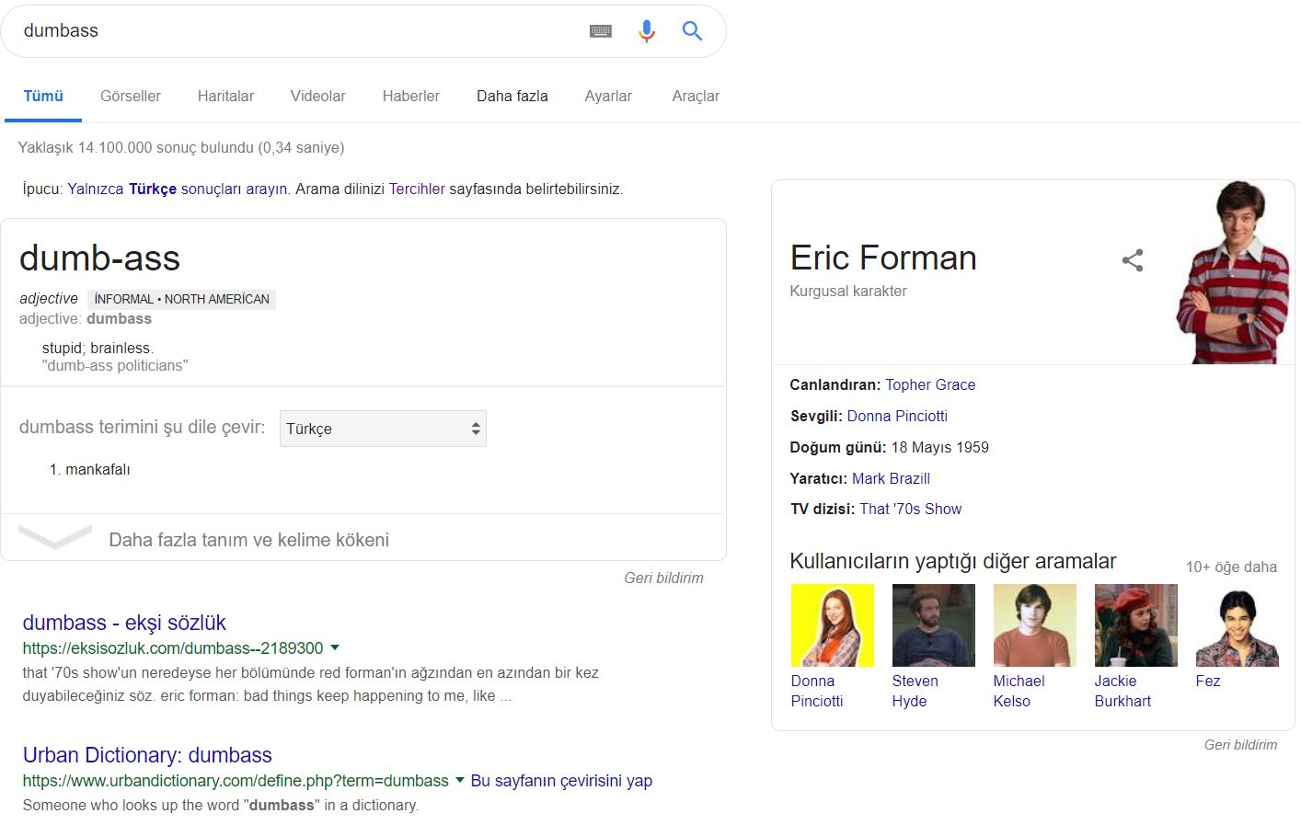Open the 'Daha fazla' menu
The image size is (1301, 825).
[x=512, y=96]
